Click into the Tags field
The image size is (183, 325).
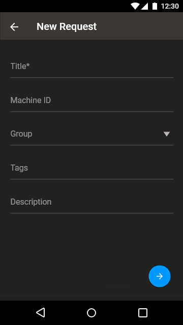[91, 168]
